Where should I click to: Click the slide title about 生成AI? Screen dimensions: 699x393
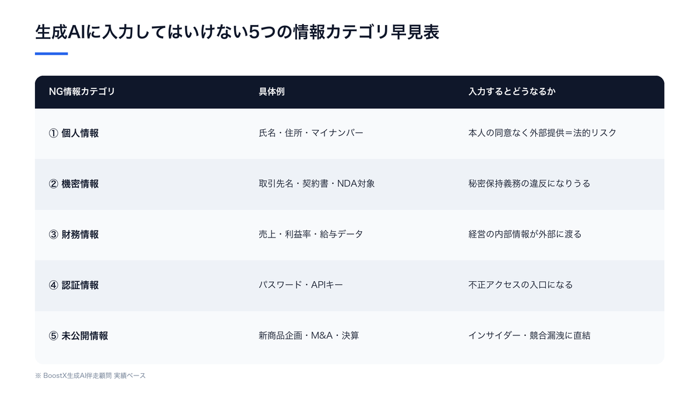point(236,32)
